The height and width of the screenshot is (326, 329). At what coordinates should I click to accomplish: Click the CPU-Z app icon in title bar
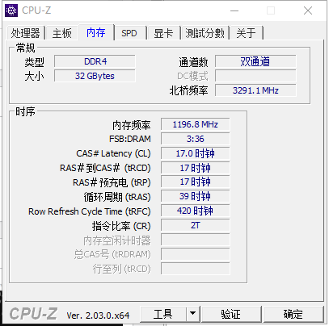click(x=11, y=10)
